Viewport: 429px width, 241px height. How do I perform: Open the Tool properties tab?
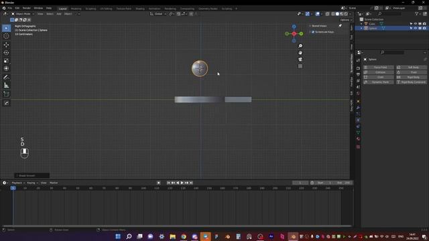point(358,60)
